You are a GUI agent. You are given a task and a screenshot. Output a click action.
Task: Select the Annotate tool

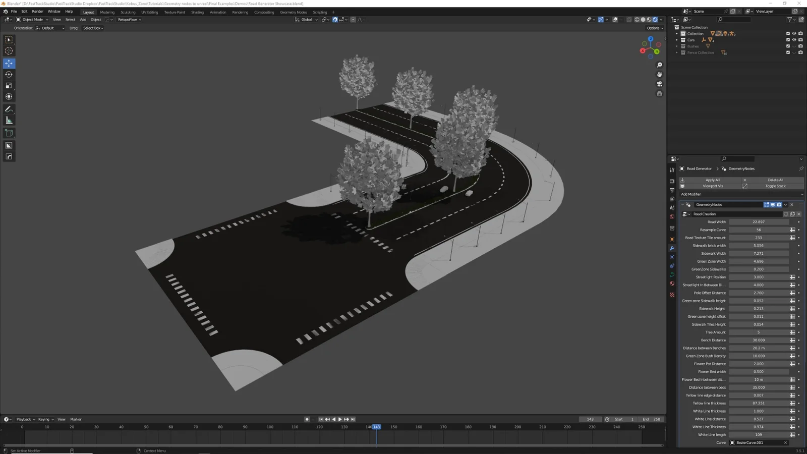[x=9, y=109]
